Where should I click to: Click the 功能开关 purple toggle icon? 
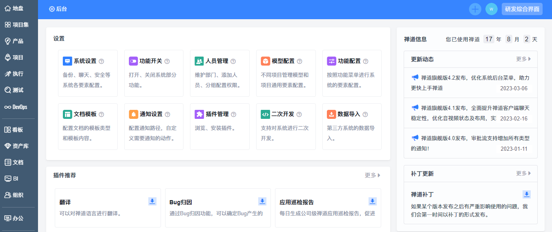click(x=134, y=61)
